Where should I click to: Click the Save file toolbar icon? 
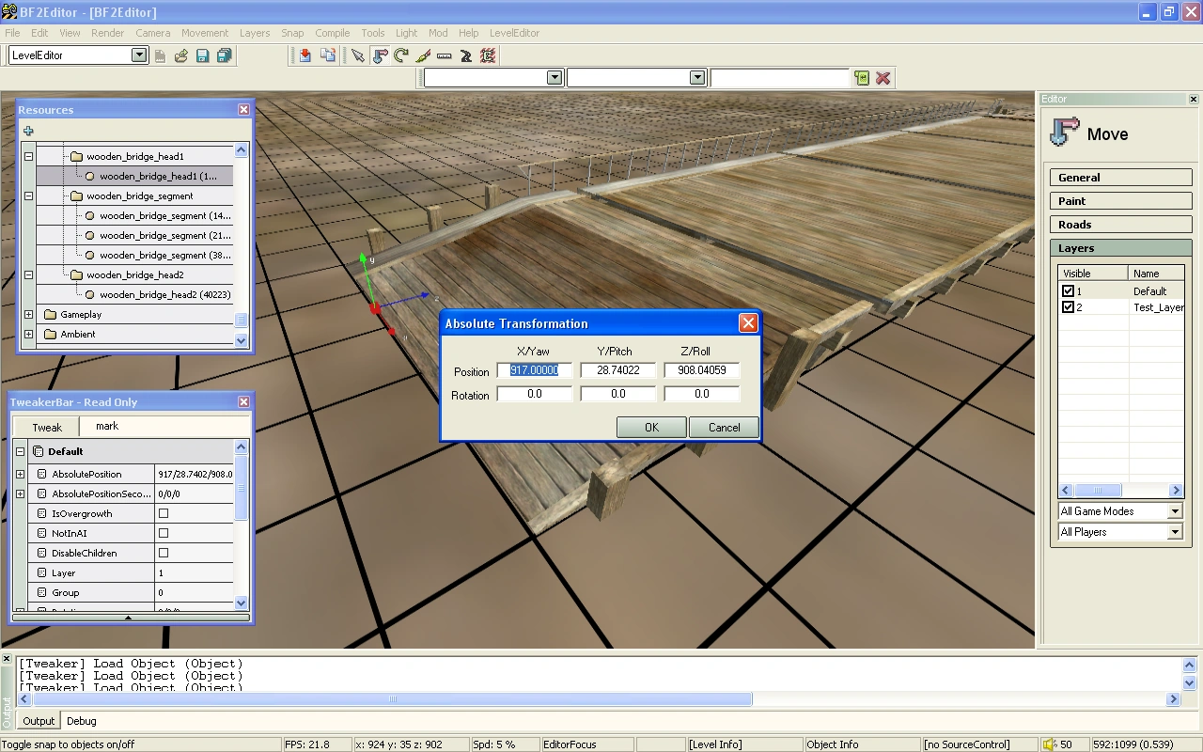202,56
